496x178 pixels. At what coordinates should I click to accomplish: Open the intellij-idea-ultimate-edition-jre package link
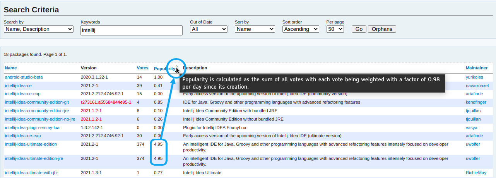34,158
